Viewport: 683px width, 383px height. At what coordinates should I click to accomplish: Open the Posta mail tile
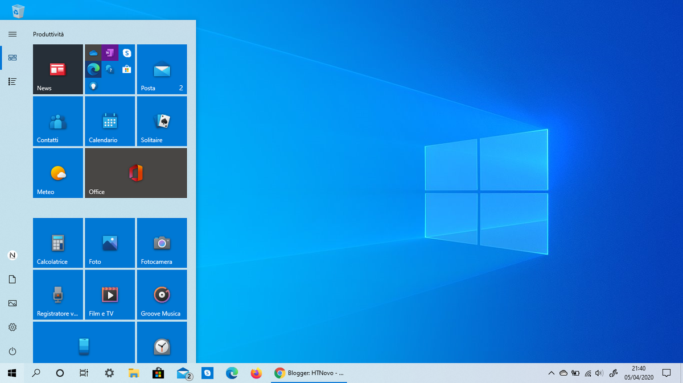click(x=162, y=69)
